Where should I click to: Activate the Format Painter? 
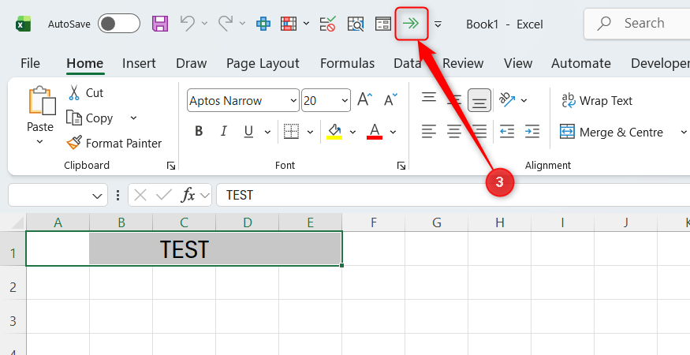114,143
